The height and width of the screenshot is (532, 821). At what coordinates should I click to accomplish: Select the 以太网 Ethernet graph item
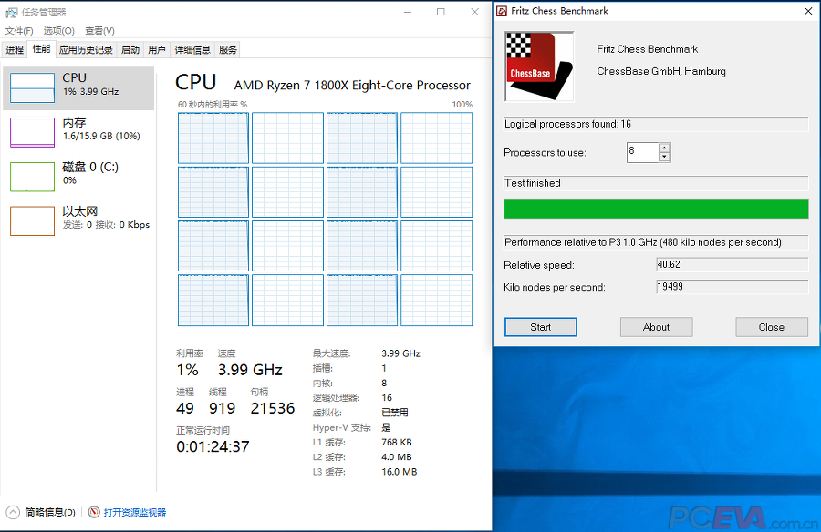click(78, 220)
